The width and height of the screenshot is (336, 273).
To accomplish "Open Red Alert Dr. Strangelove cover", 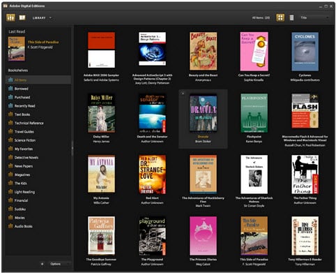I will 152,175.
